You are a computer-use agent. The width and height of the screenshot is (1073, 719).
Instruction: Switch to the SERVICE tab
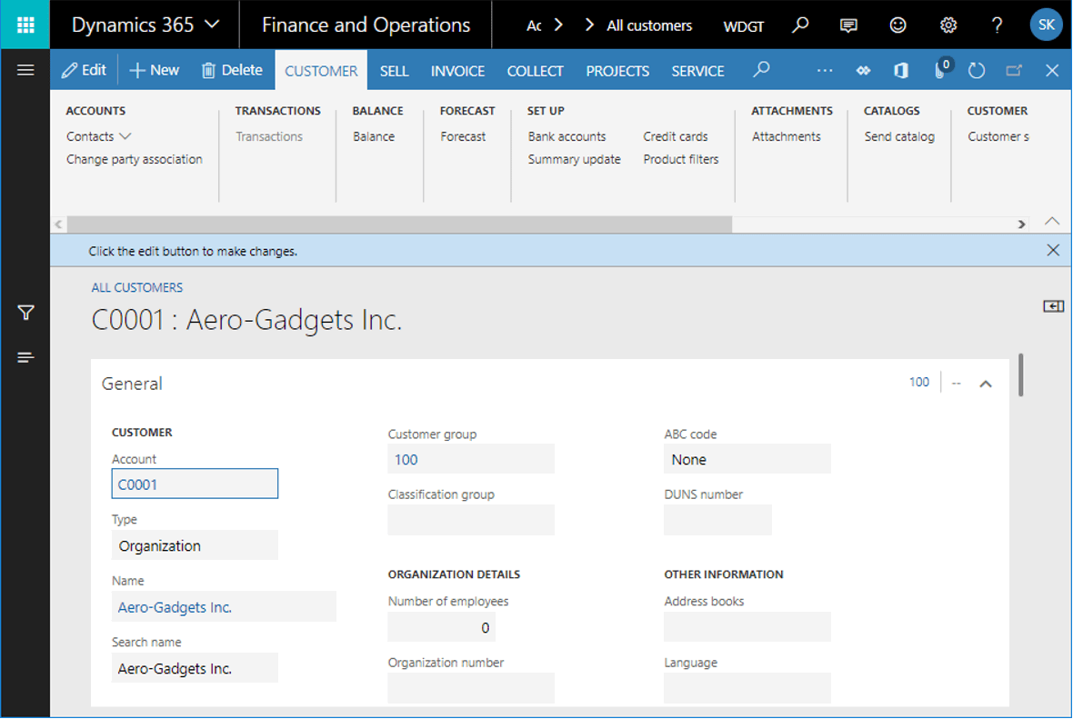(698, 71)
